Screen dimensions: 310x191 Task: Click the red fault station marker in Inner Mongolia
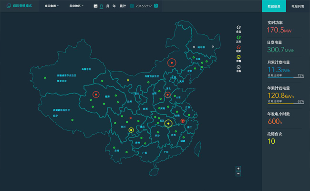pos(172,62)
